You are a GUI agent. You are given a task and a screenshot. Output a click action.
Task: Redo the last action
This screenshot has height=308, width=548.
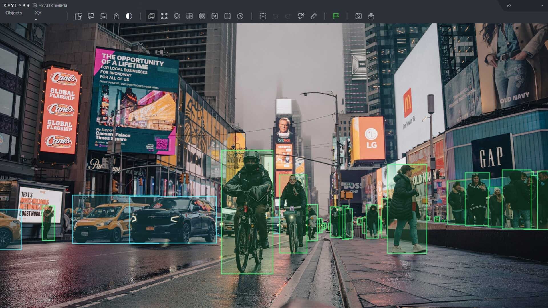pyautogui.click(x=288, y=16)
